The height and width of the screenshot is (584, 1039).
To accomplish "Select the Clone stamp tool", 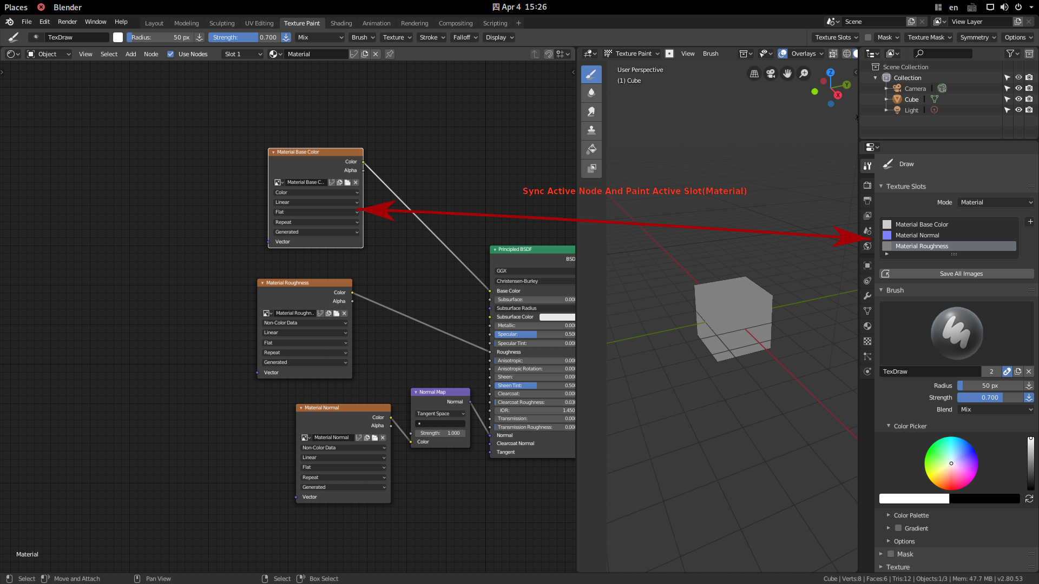I will pyautogui.click(x=591, y=130).
